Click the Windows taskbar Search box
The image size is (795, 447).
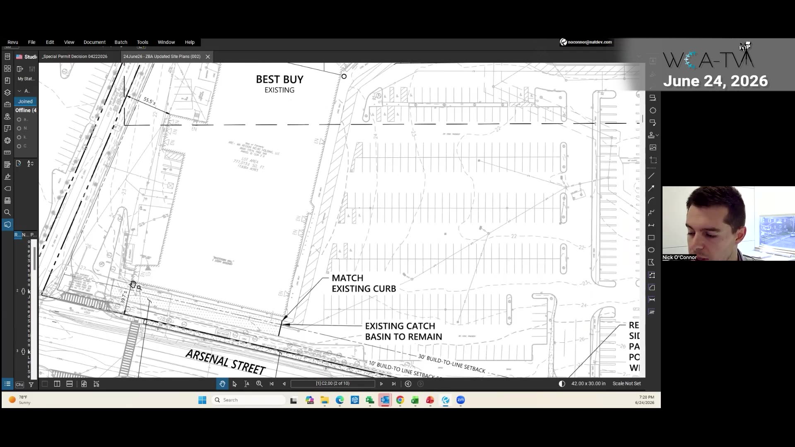point(249,400)
